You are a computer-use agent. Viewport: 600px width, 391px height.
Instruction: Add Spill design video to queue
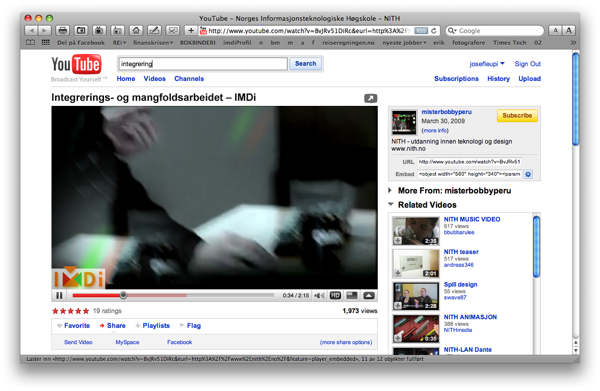(398, 306)
